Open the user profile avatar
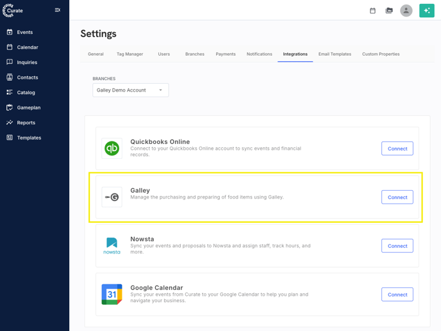The width and height of the screenshot is (441, 331). pos(406,11)
